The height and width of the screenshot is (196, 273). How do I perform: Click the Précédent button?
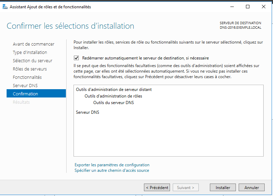point(157,187)
